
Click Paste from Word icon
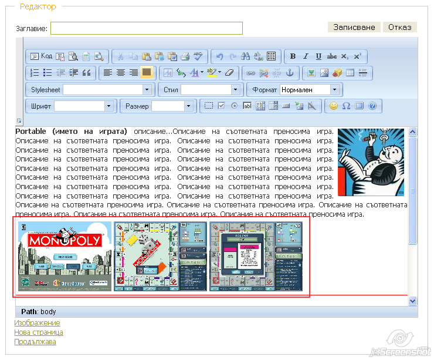click(172, 56)
